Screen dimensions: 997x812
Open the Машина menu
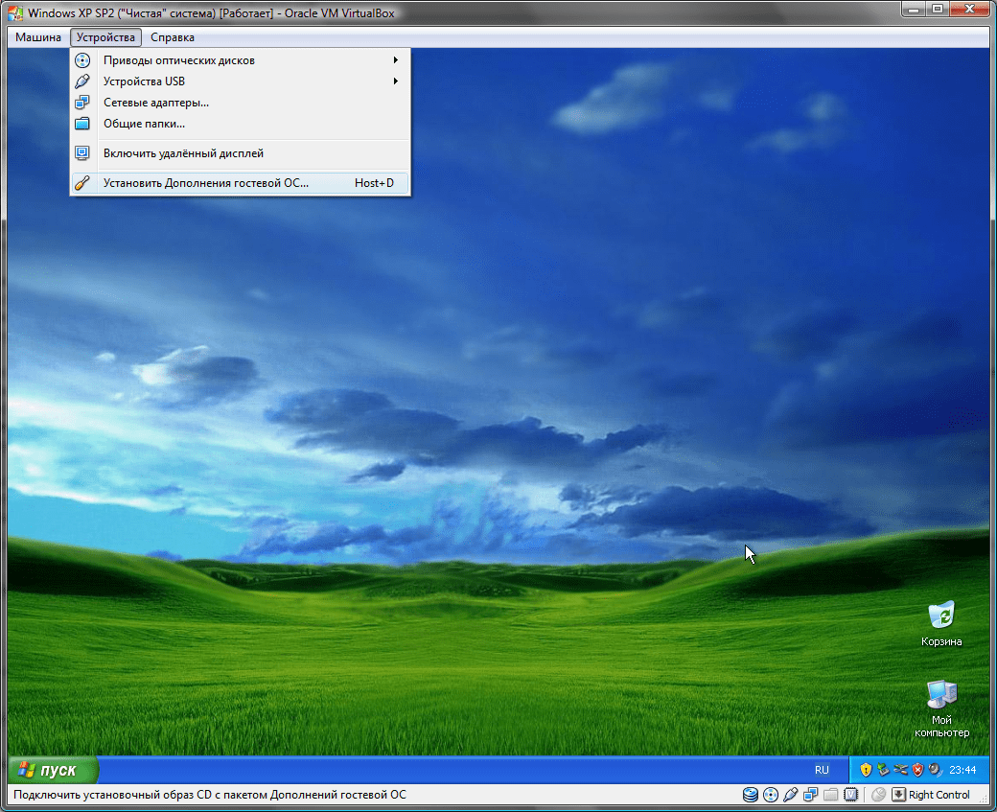click(x=38, y=37)
